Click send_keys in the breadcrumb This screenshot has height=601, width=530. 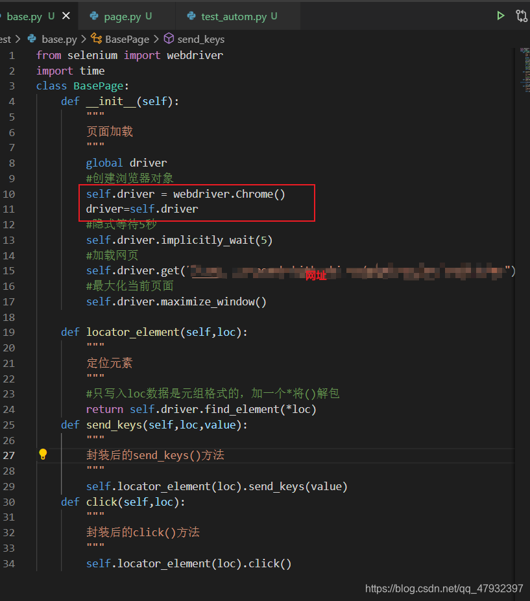[201, 40]
